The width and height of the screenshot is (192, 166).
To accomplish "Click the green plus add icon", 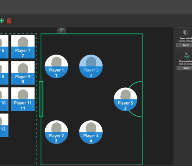I will [2, 21].
